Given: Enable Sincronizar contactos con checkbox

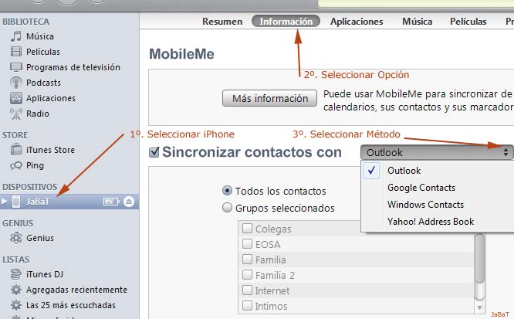Looking at the screenshot, I should (x=154, y=152).
